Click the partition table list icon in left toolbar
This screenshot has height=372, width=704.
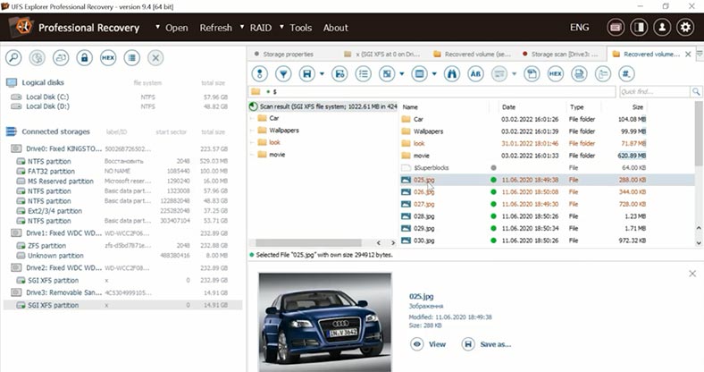[x=131, y=58]
